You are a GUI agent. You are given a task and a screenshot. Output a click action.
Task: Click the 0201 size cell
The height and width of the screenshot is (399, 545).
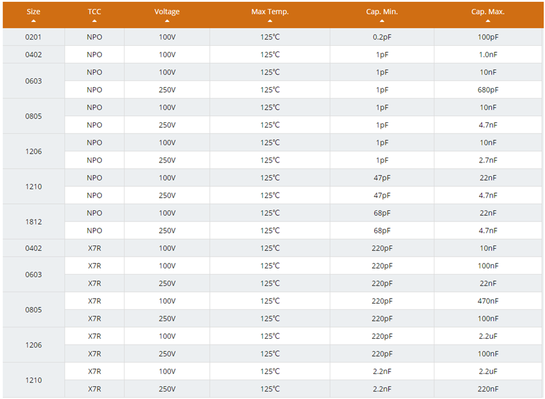pos(33,37)
